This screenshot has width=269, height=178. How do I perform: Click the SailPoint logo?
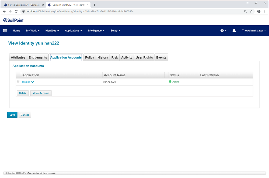pos(13,20)
